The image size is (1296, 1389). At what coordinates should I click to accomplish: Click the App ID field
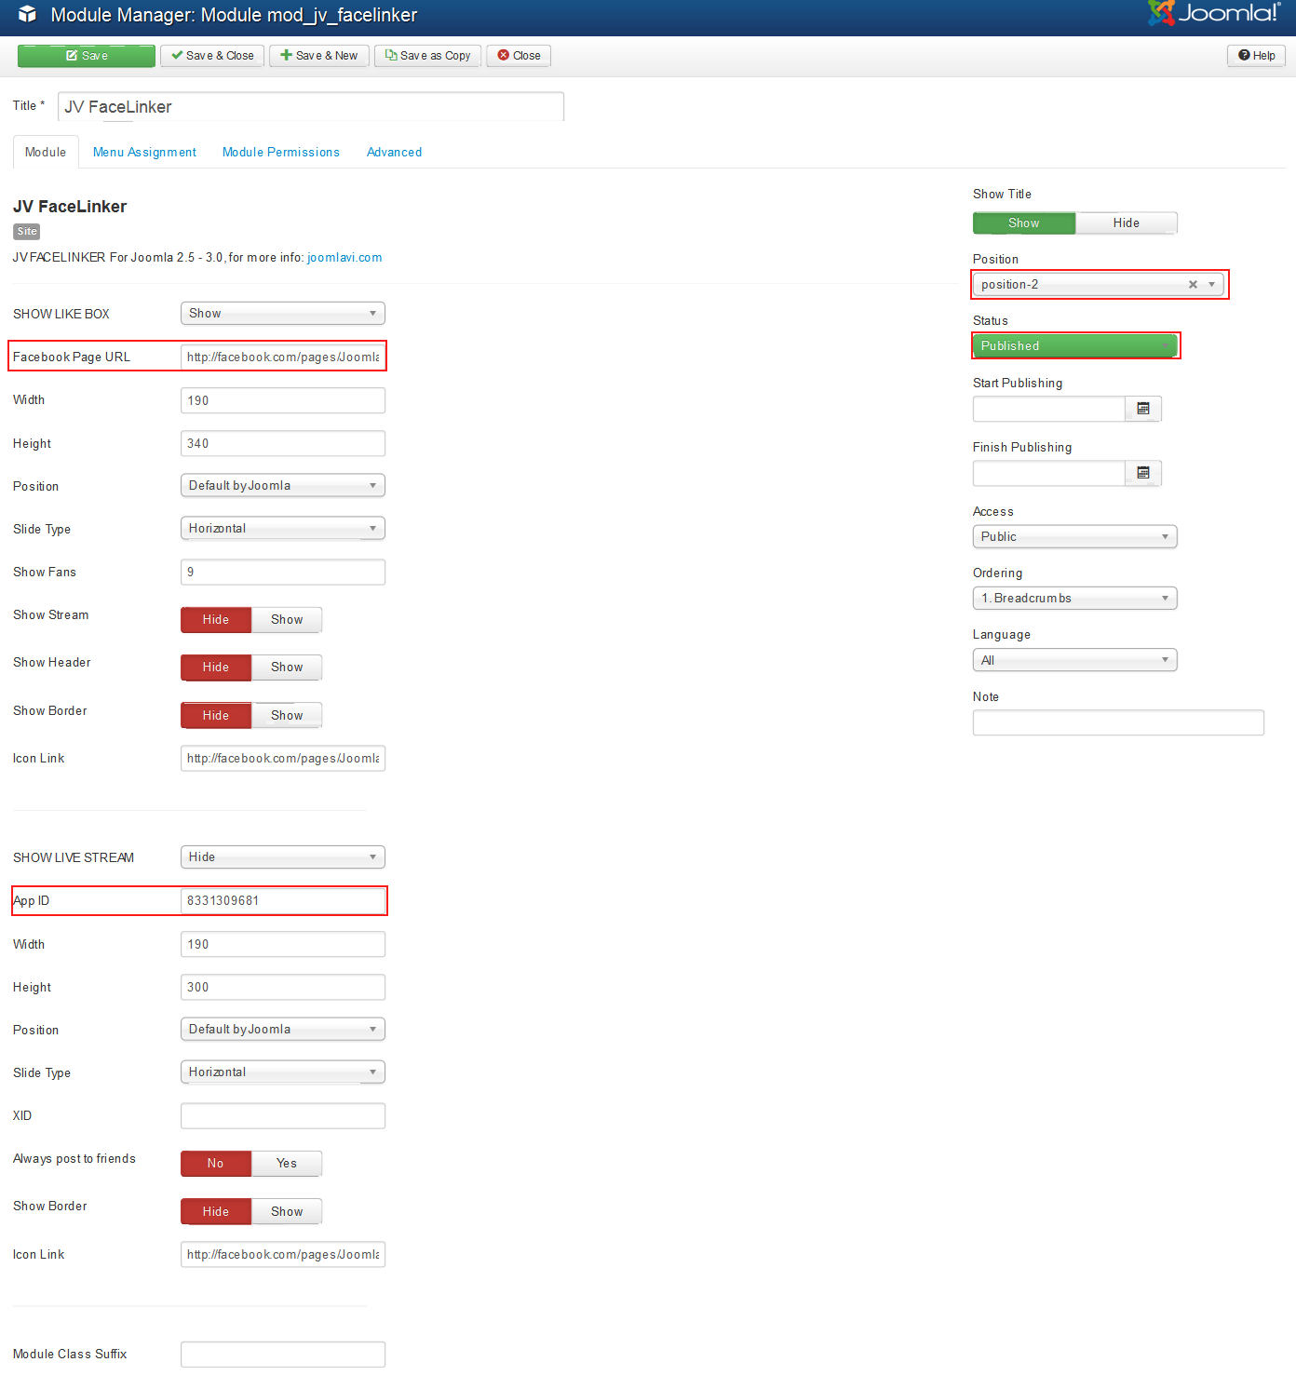click(283, 901)
